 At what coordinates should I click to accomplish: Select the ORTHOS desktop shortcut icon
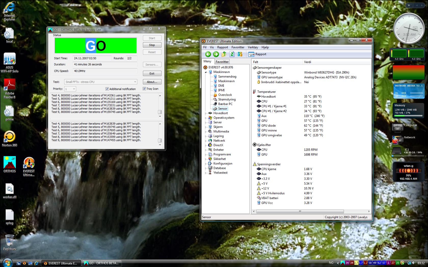click(x=9, y=165)
